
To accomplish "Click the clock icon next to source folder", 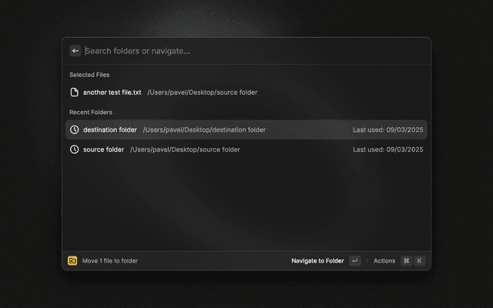I will [75, 149].
